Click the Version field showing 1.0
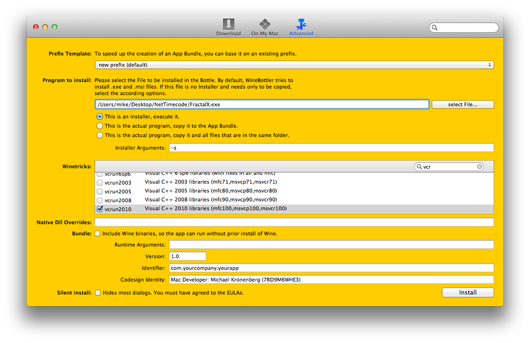Viewport: 530px width, 343px height. coord(188,256)
